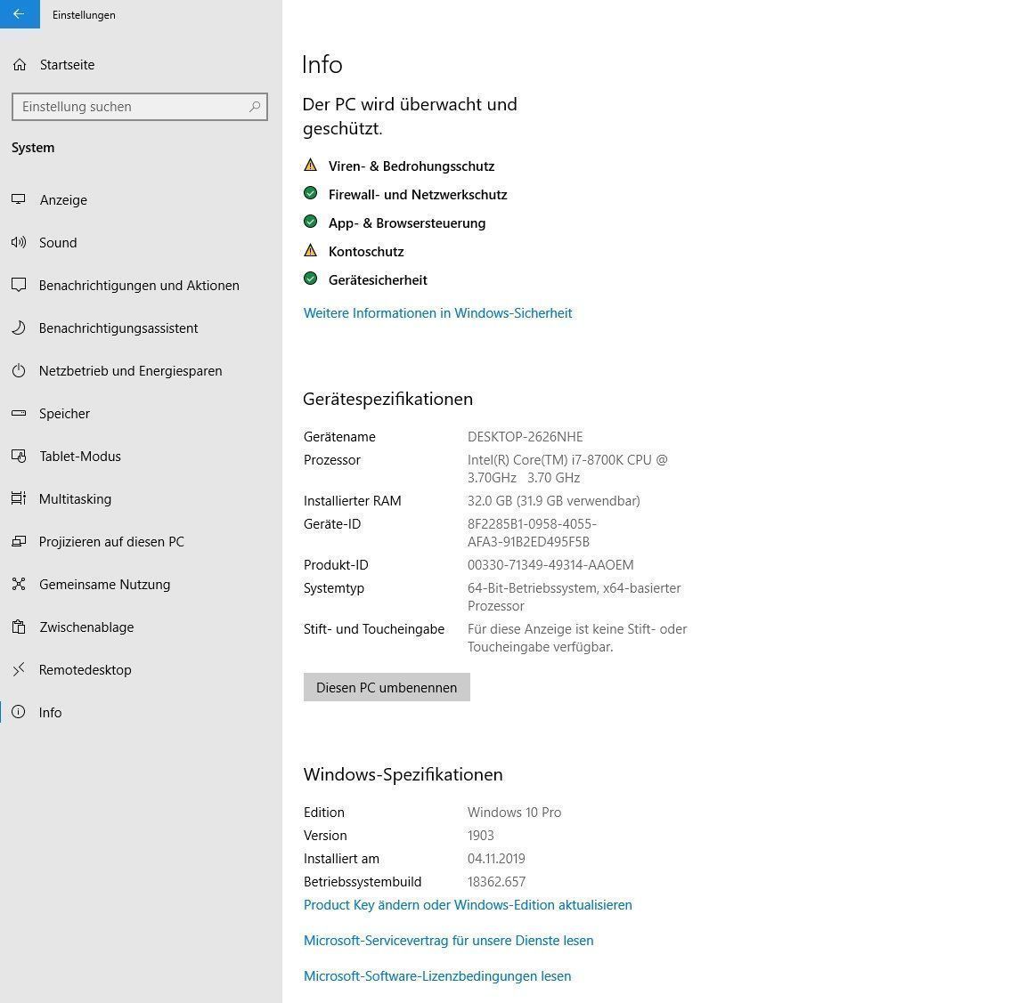Click the Benachrichtigungen und Aktionen icon

19,286
